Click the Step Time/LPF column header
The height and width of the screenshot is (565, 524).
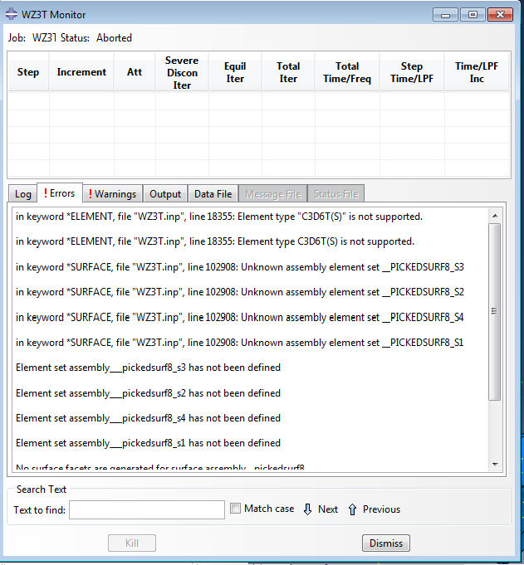coord(412,72)
